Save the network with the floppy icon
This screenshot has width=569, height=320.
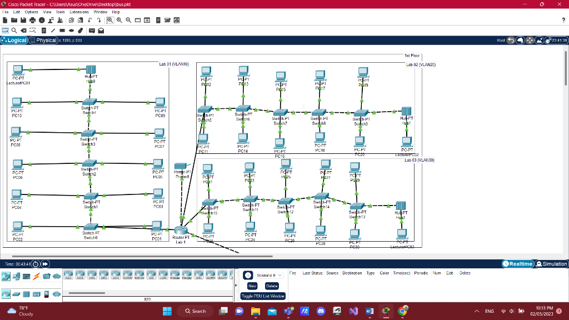click(x=23, y=21)
